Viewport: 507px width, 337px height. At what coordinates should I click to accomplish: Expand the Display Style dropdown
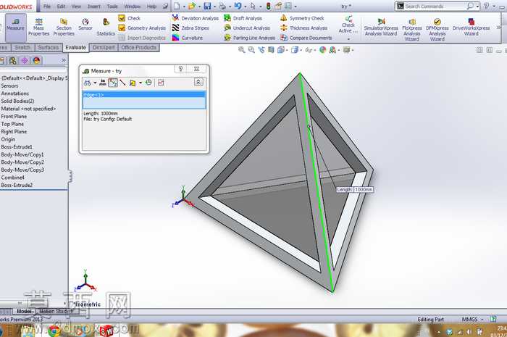(x=301, y=51)
